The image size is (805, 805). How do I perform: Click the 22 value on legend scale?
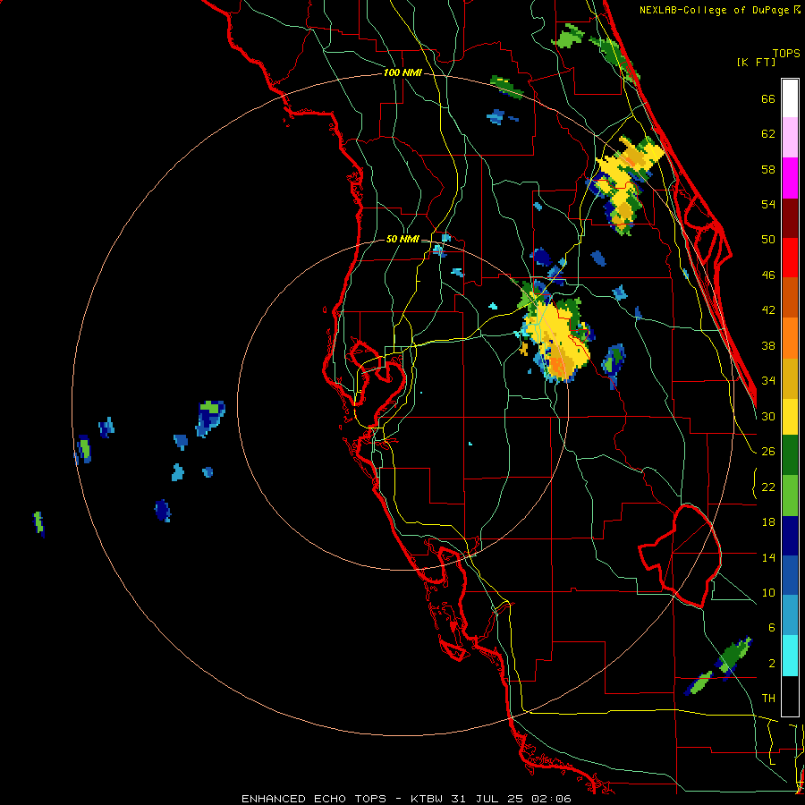pos(768,487)
